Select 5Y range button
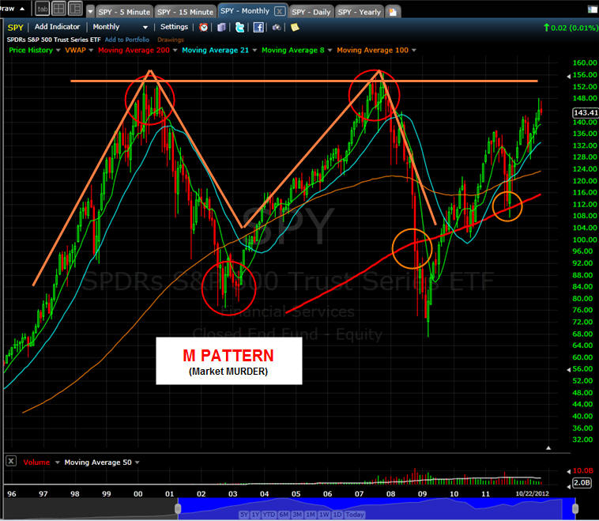 pyautogui.click(x=244, y=515)
